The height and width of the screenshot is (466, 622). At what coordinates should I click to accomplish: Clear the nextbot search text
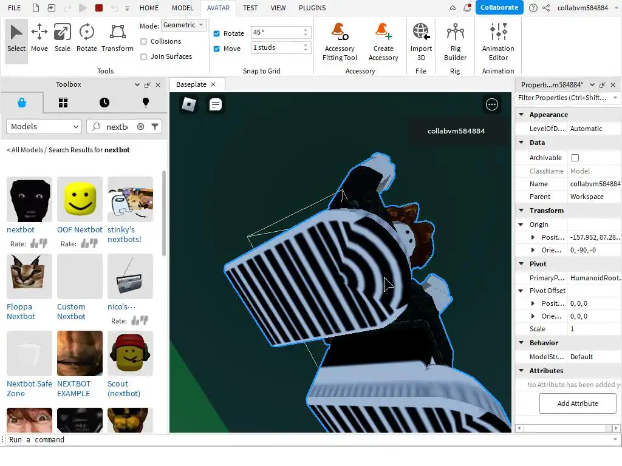[x=140, y=126]
